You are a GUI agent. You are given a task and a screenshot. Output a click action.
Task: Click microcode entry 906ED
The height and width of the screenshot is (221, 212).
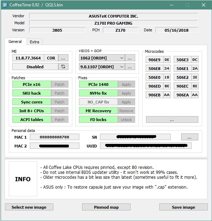pos(154,86)
